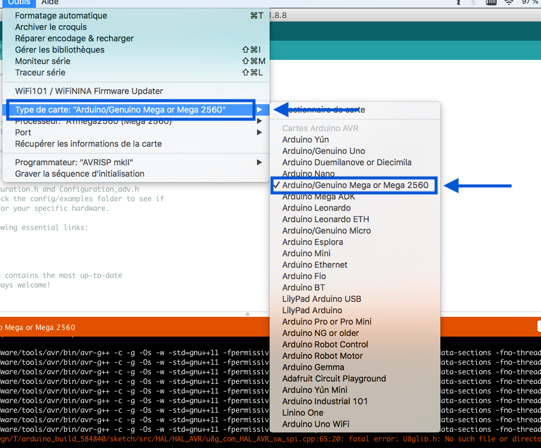Viewport: 541px width, 448px height.
Task: Choose Arduino Gemma board
Action: click(355, 367)
